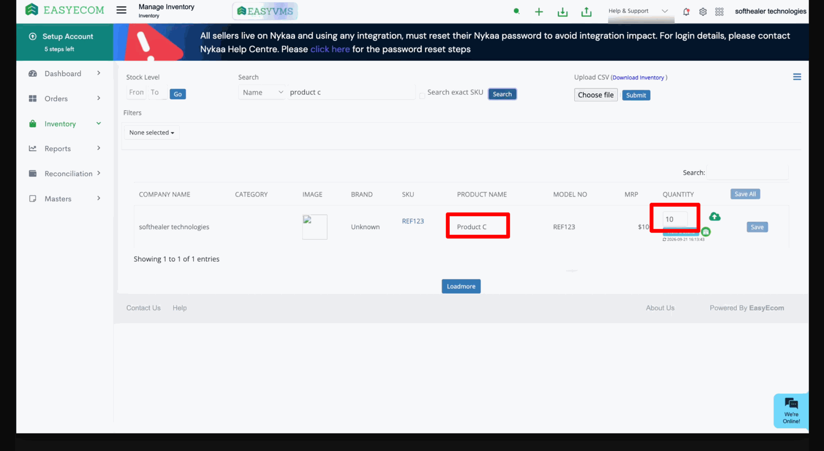Click the Stock Level From field

point(136,92)
